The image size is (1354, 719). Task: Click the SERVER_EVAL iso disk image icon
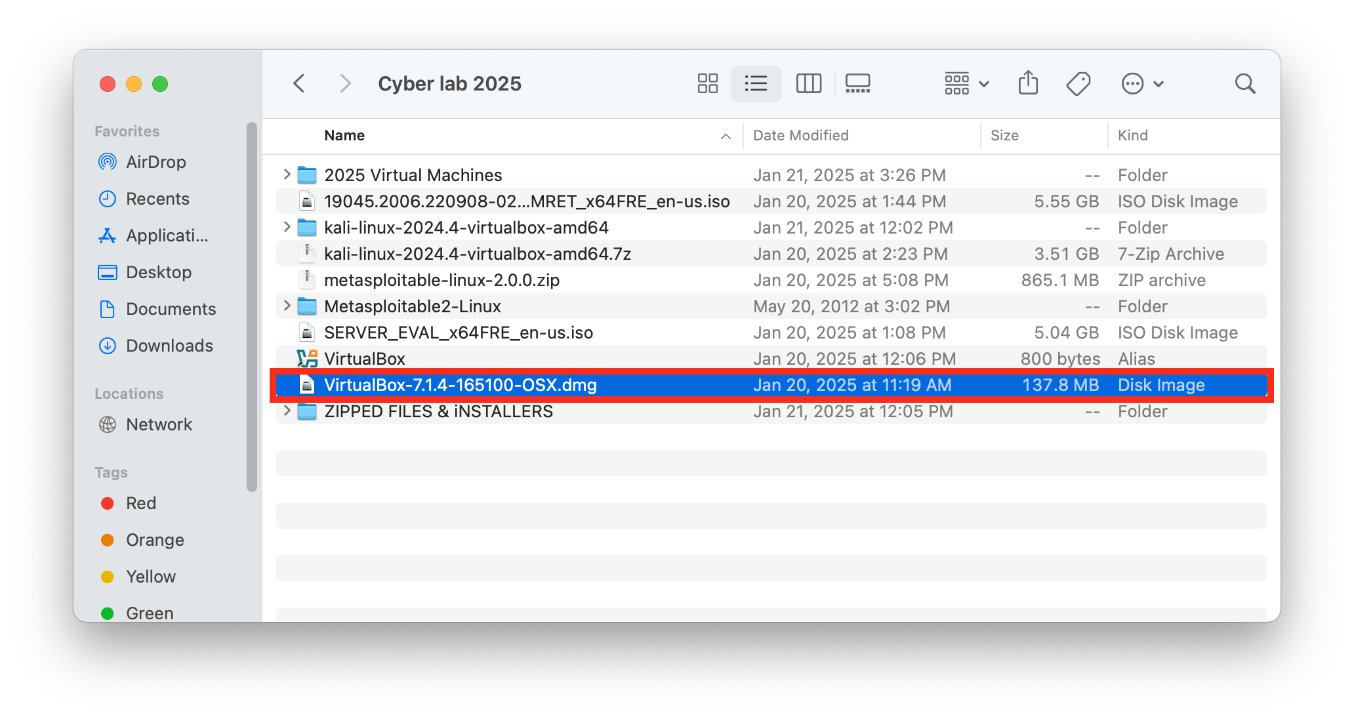pyautogui.click(x=306, y=332)
